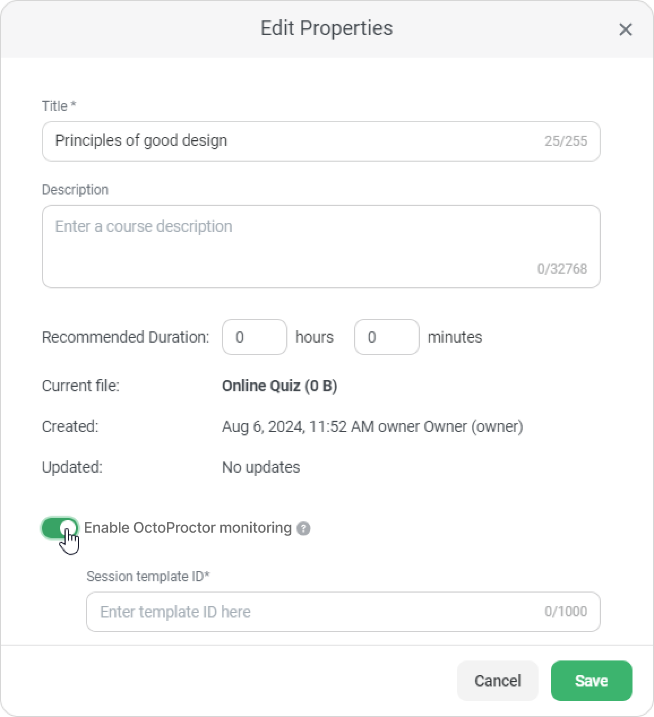This screenshot has height=717, width=654.
Task: Click the Title text field
Action: [294, 141]
